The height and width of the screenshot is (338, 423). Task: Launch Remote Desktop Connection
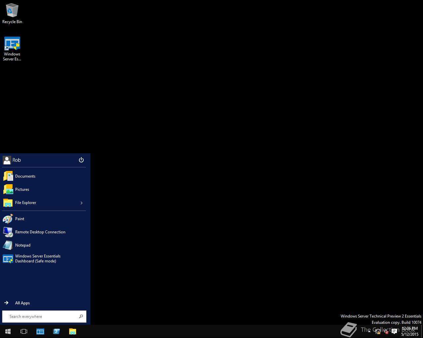[x=44, y=232]
